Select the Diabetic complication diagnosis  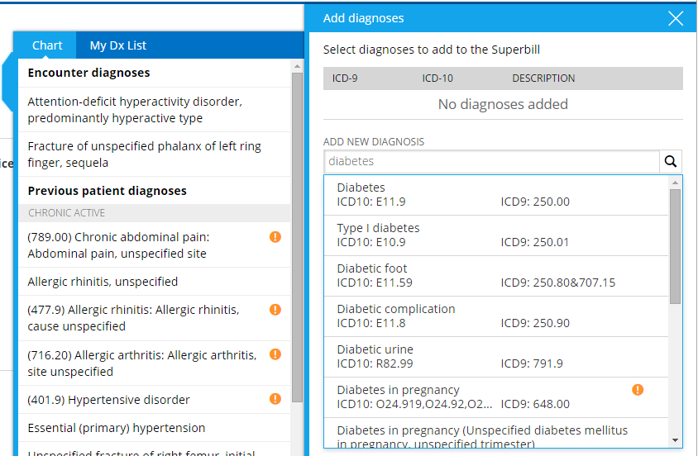[495, 316]
